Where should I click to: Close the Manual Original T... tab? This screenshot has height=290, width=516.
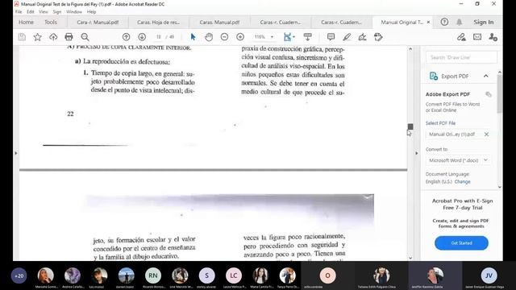428,22
